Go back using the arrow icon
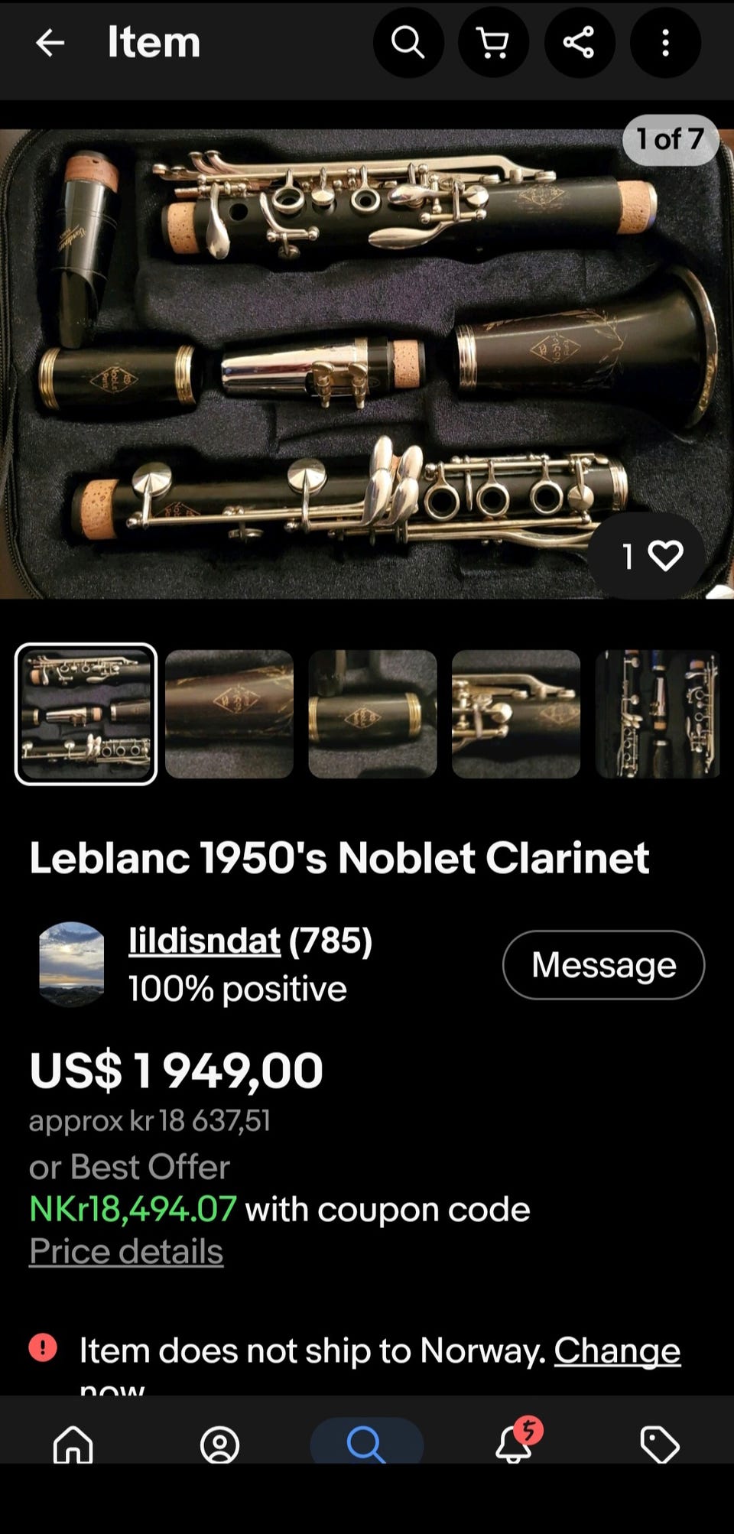The height and width of the screenshot is (1534, 734). tap(50, 43)
